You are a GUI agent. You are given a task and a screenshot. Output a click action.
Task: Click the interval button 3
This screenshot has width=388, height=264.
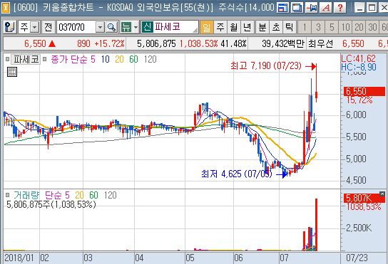(x=319, y=27)
